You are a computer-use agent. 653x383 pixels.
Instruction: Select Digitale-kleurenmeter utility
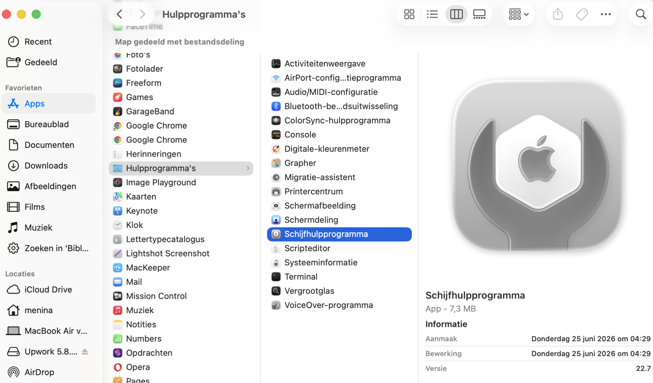(x=339, y=148)
